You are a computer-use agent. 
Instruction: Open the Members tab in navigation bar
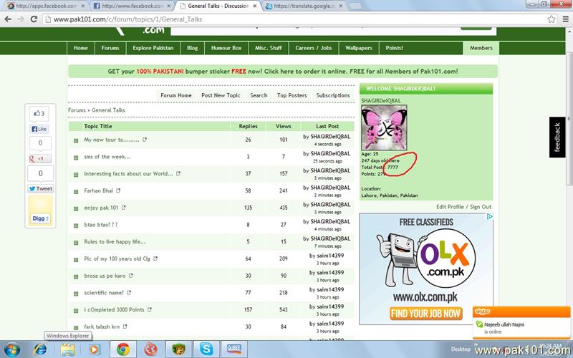[x=481, y=48]
